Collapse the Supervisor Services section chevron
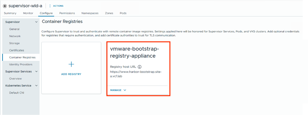This screenshot has height=115, width=308. 36,72
